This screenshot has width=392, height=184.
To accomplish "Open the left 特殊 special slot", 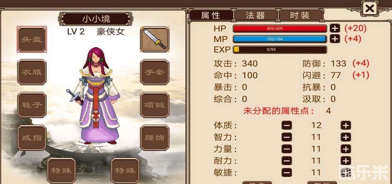I will (x=61, y=170).
